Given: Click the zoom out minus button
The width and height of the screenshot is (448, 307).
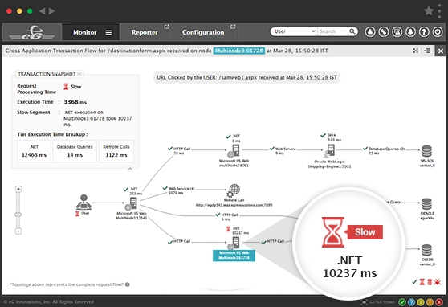Looking at the screenshot, I should coord(18,231).
